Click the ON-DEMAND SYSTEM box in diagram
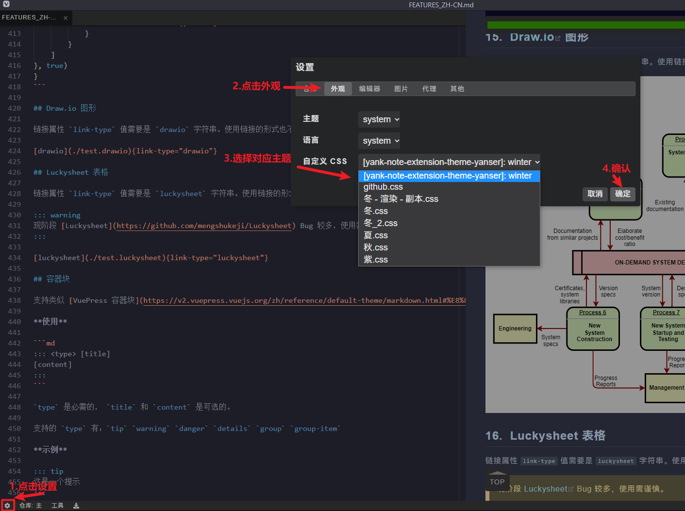This screenshot has height=511, width=685. point(629,263)
